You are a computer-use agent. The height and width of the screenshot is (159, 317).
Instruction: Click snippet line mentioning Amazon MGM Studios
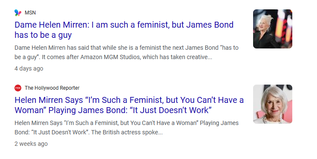[113, 57]
